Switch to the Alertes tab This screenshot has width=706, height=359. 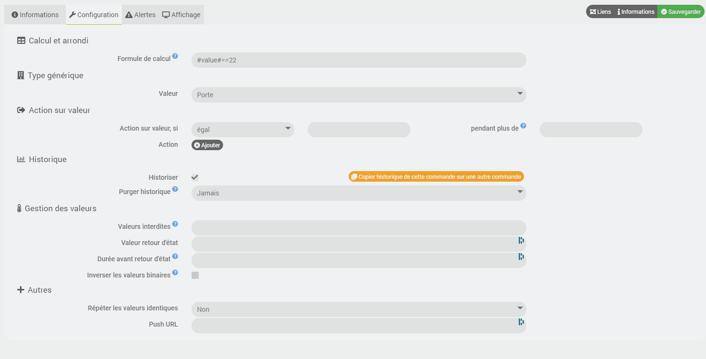click(140, 15)
